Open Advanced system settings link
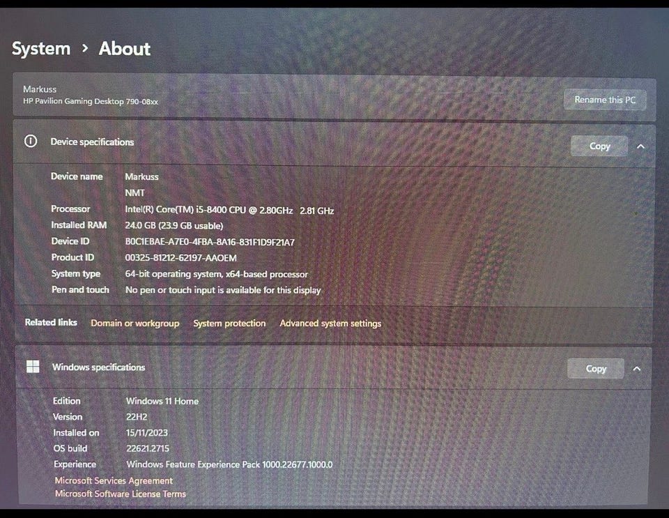This screenshot has width=669, height=518. [330, 323]
